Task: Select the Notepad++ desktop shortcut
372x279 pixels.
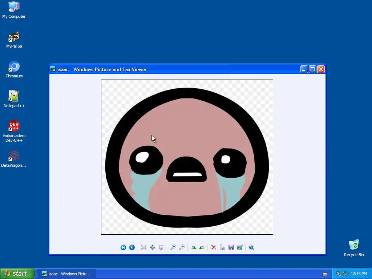Action: (x=14, y=99)
